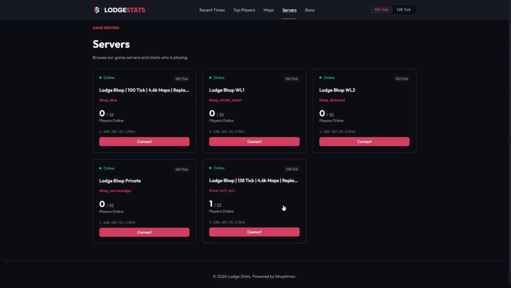Click the 100 Tick badge on WL2 card
This screenshot has width=511, height=288.
pos(402,79)
